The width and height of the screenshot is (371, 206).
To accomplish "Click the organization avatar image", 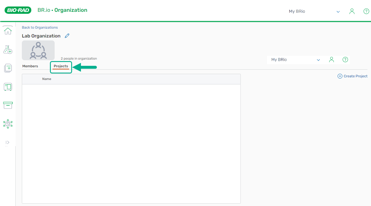I will click(38, 50).
